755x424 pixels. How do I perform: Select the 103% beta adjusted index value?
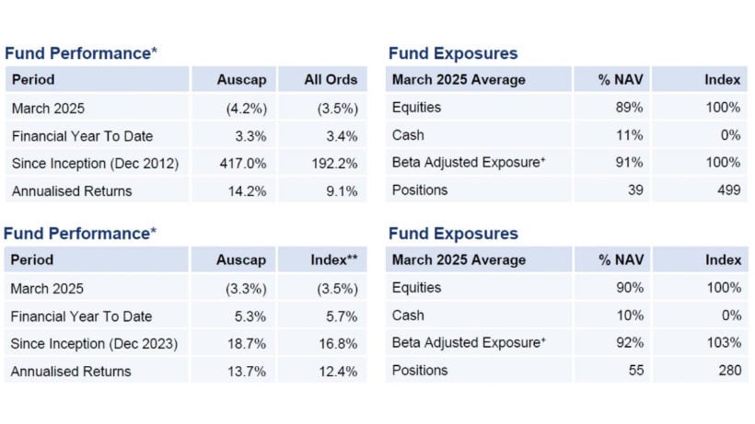[723, 342]
